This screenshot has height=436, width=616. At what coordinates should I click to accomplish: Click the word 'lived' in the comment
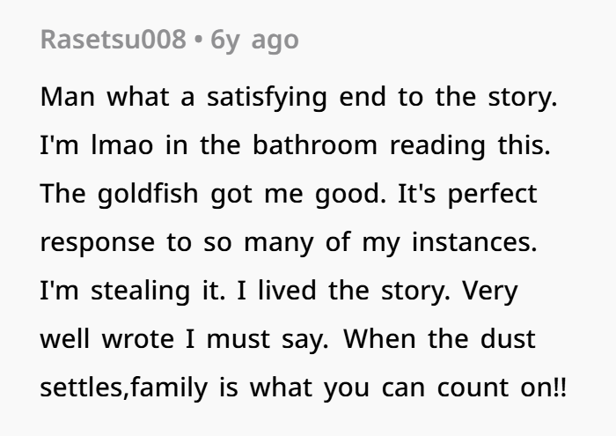coord(287,291)
